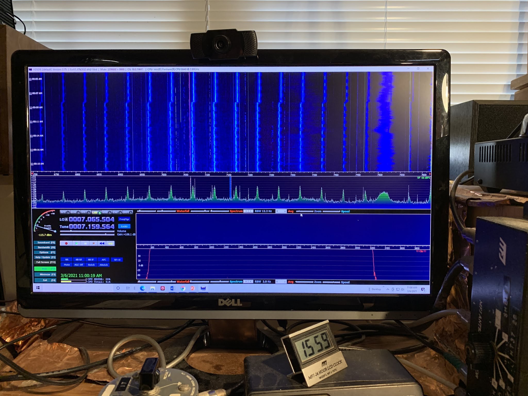Toggle the NR noise reduction button
This screenshot has width=528, height=396.
pyautogui.click(x=67, y=260)
